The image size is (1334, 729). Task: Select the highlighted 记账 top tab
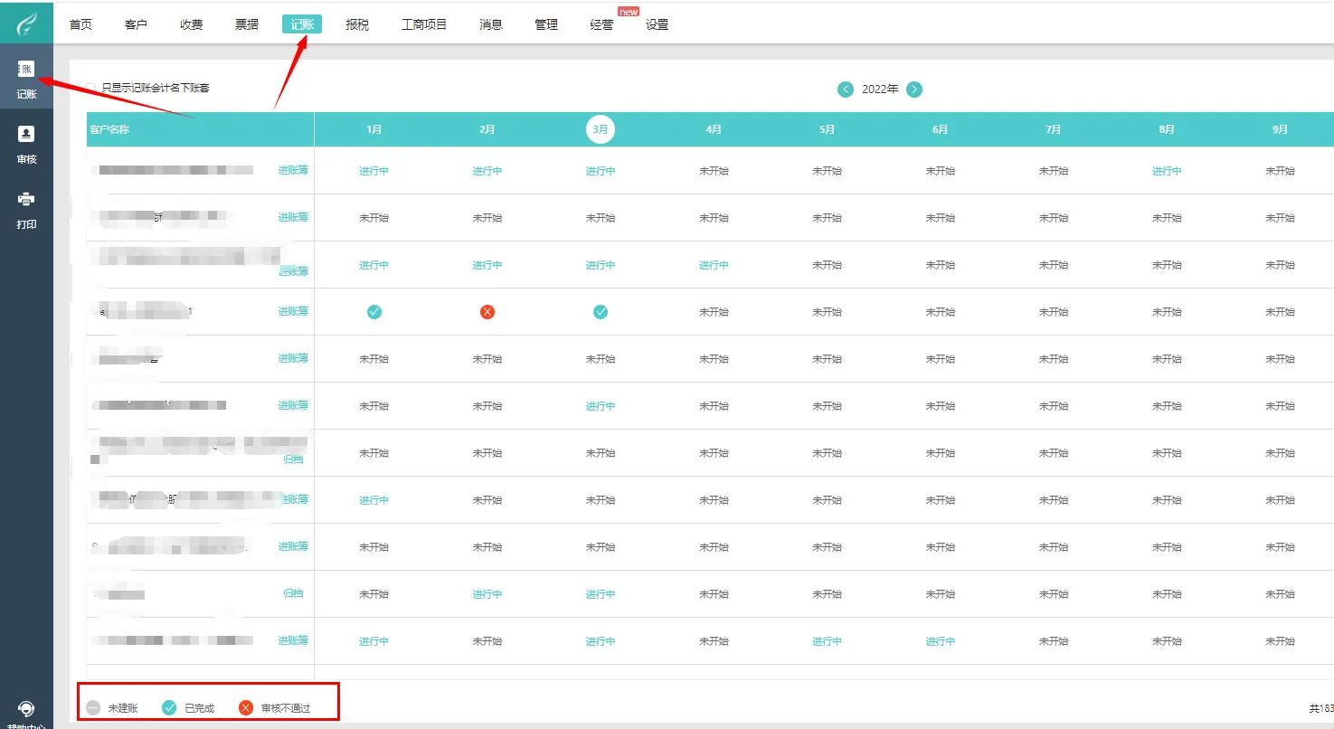302,24
